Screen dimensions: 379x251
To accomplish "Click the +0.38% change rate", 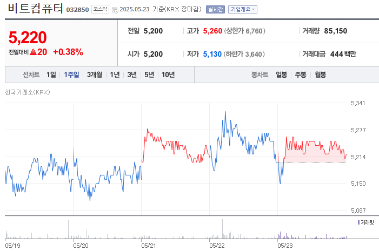I will coord(68,52).
